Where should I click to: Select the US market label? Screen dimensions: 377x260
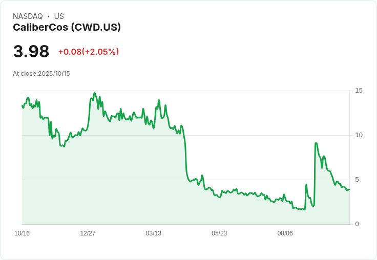[x=59, y=16]
